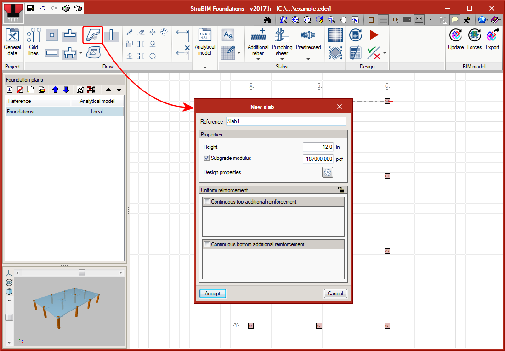Uncheck the Subgrade modulus checkbox
Screen dimensions: 505x351
tap(207, 159)
